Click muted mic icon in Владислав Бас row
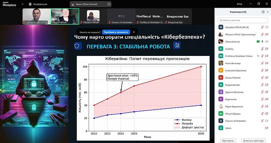 262,85
